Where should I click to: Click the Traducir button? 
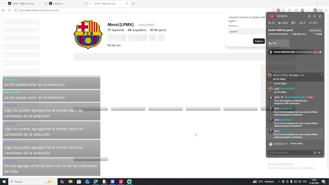pos(259,41)
